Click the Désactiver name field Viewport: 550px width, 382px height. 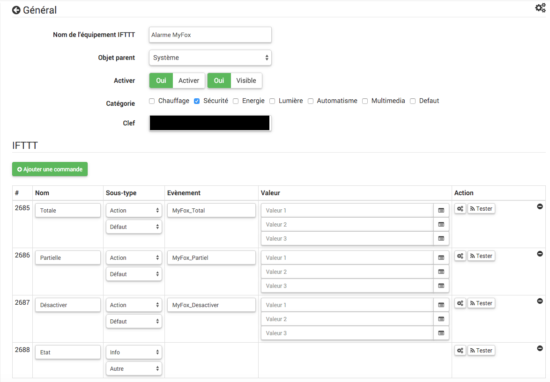(68, 305)
